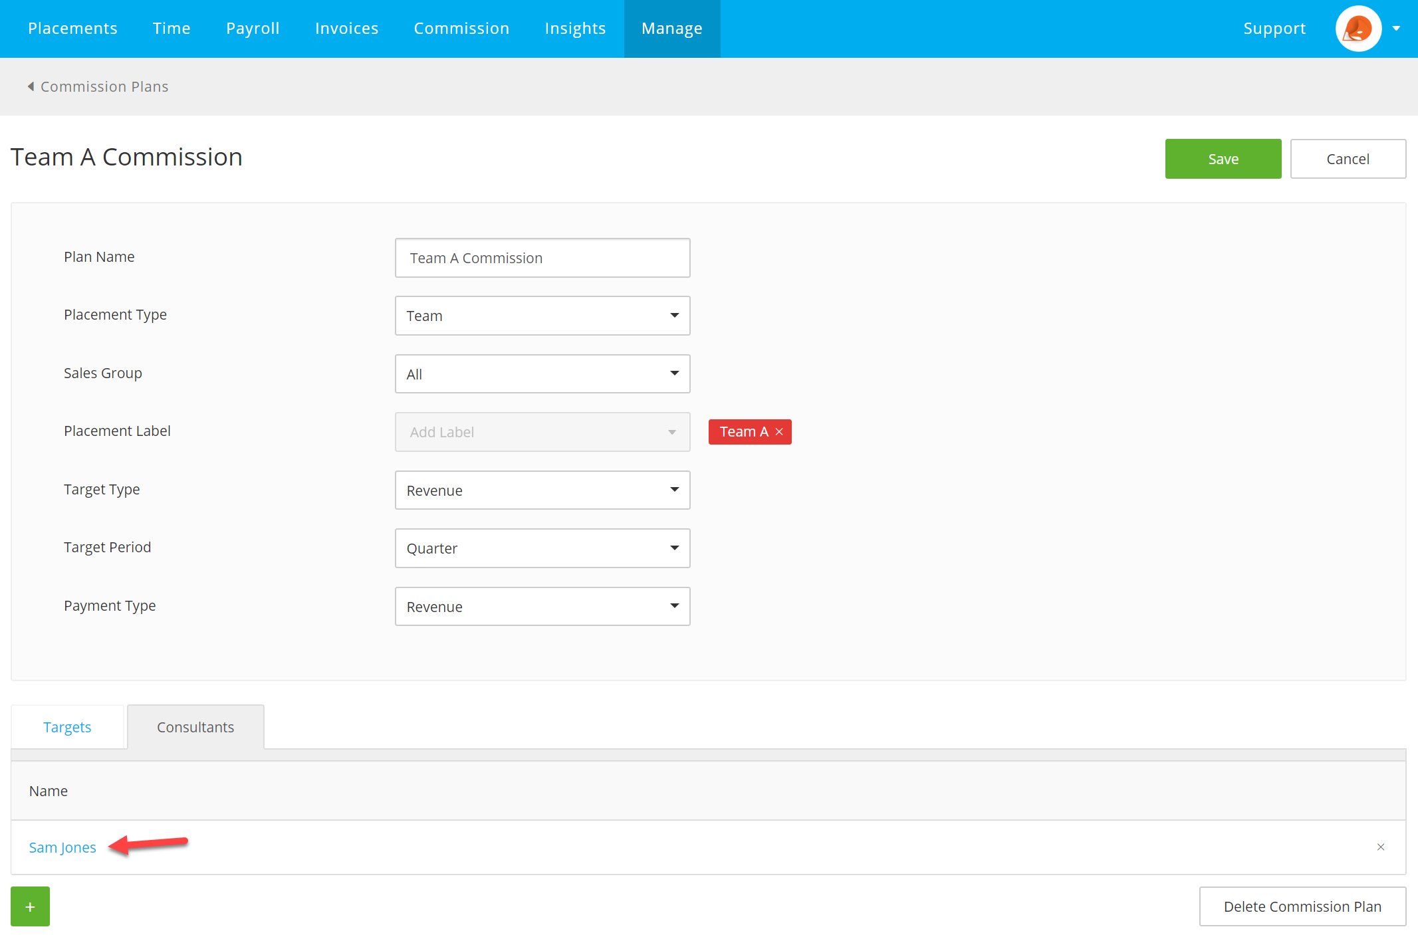Expand the Target Period dropdown
This screenshot has width=1418, height=935.
(542, 548)
